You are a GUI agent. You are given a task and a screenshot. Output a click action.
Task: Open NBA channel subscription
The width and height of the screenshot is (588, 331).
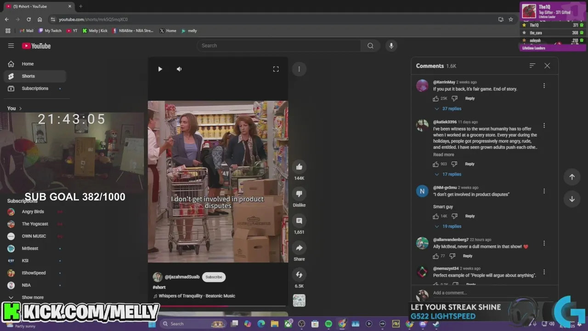click(x=35, y=285)
